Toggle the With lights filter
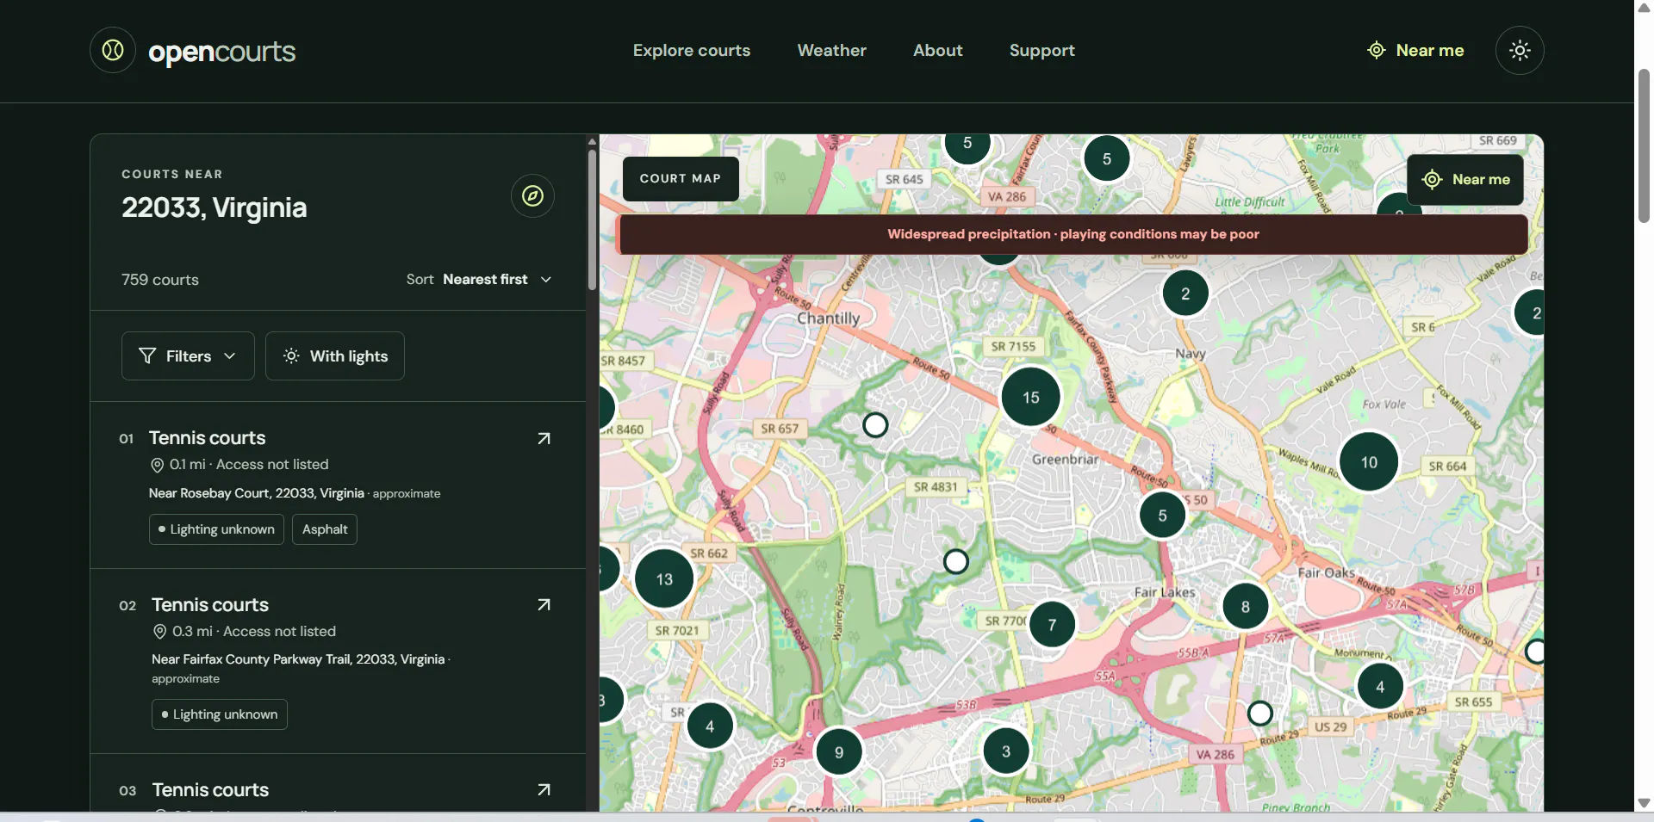Screen dimensions: 1654x822 tap(335, 356)
